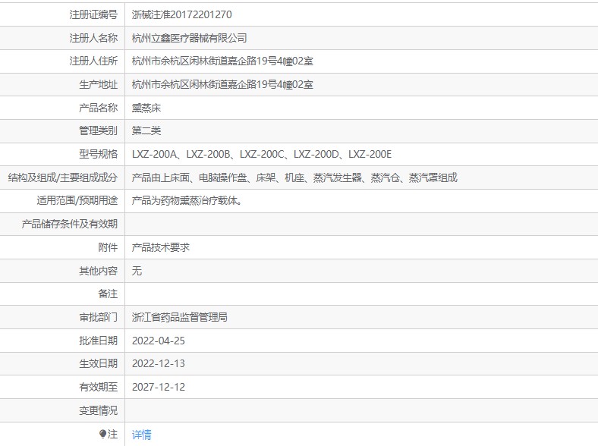The width and height of the screenshot is (598, 446).
Task: Click the 管理类别 label
Action: 99,130
